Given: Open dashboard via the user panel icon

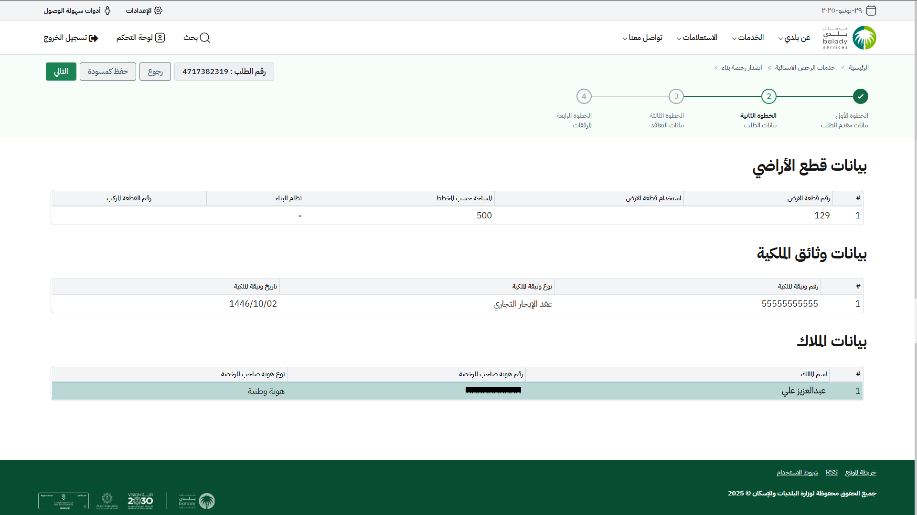Looking at the screenshot, I should 160,38.
